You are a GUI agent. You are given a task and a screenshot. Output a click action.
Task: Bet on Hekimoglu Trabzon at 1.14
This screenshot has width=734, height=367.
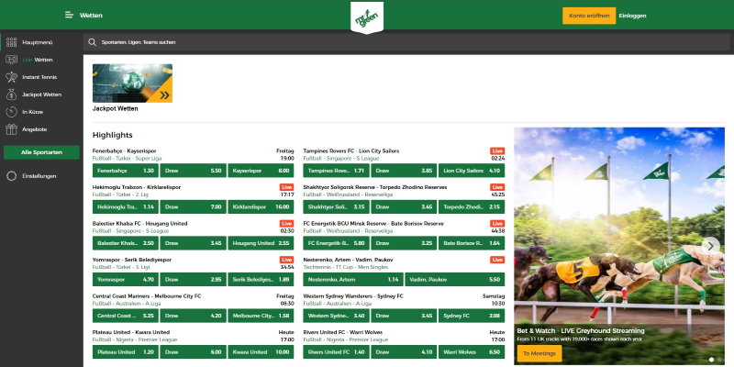[x=126, y=207]
